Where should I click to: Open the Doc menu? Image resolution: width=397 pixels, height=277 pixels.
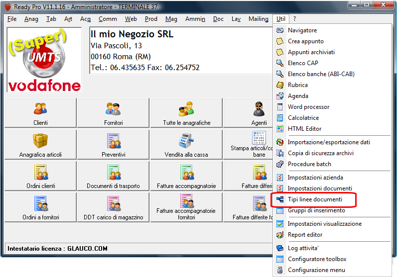click(218, 19)
